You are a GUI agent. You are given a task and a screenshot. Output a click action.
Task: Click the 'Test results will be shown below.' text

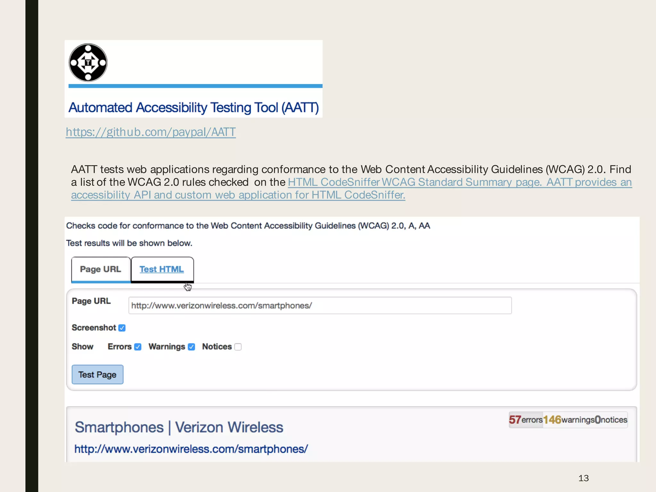129,243
